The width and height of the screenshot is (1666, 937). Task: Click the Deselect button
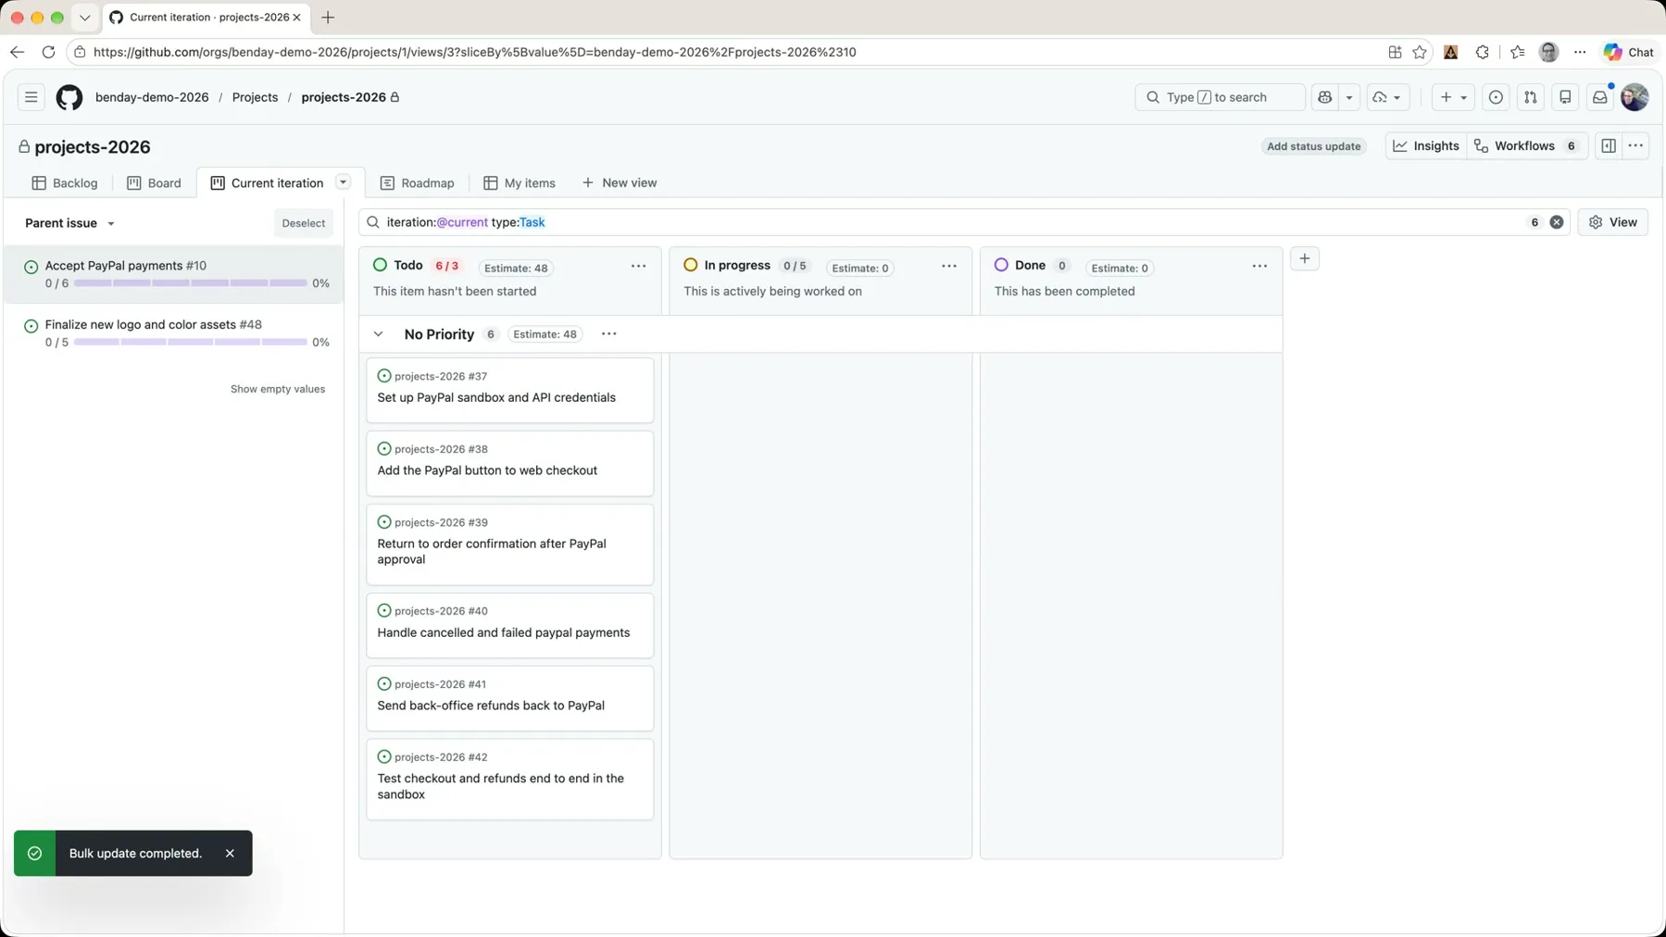coord(304,223)
